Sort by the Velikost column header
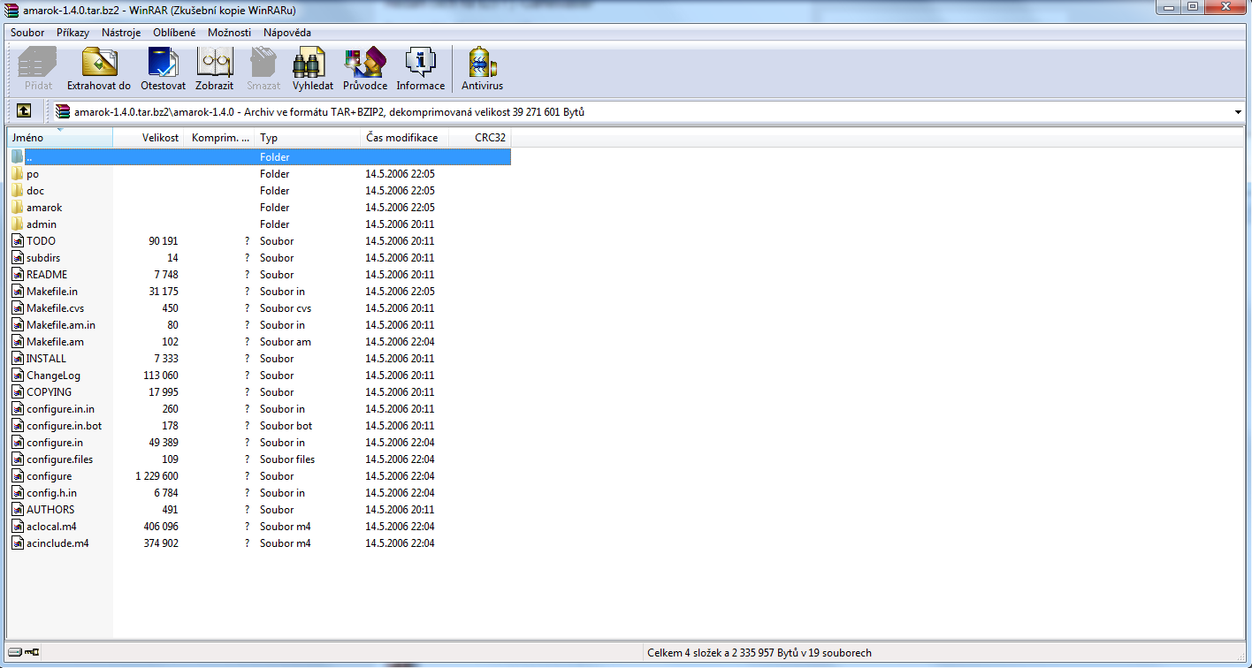 [149, 138]
